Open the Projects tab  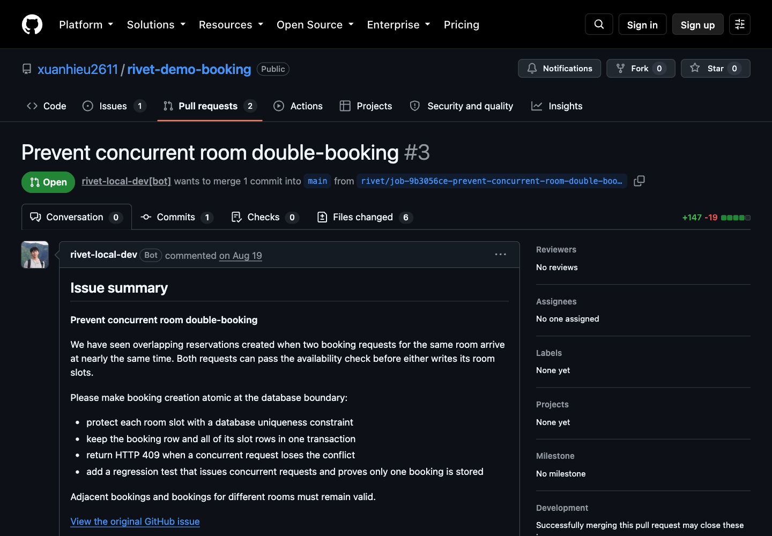click(366, 106)
